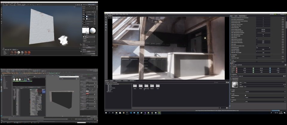Open Task View from the taskbar
287x125 pixels.
pyautogui.click(x=113, y=113)
